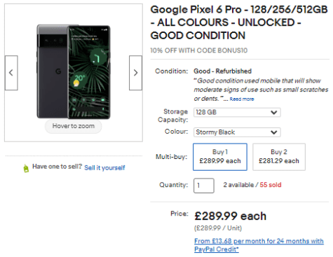Show the next product image
This screenshot has height=257, width=333.
135,73
